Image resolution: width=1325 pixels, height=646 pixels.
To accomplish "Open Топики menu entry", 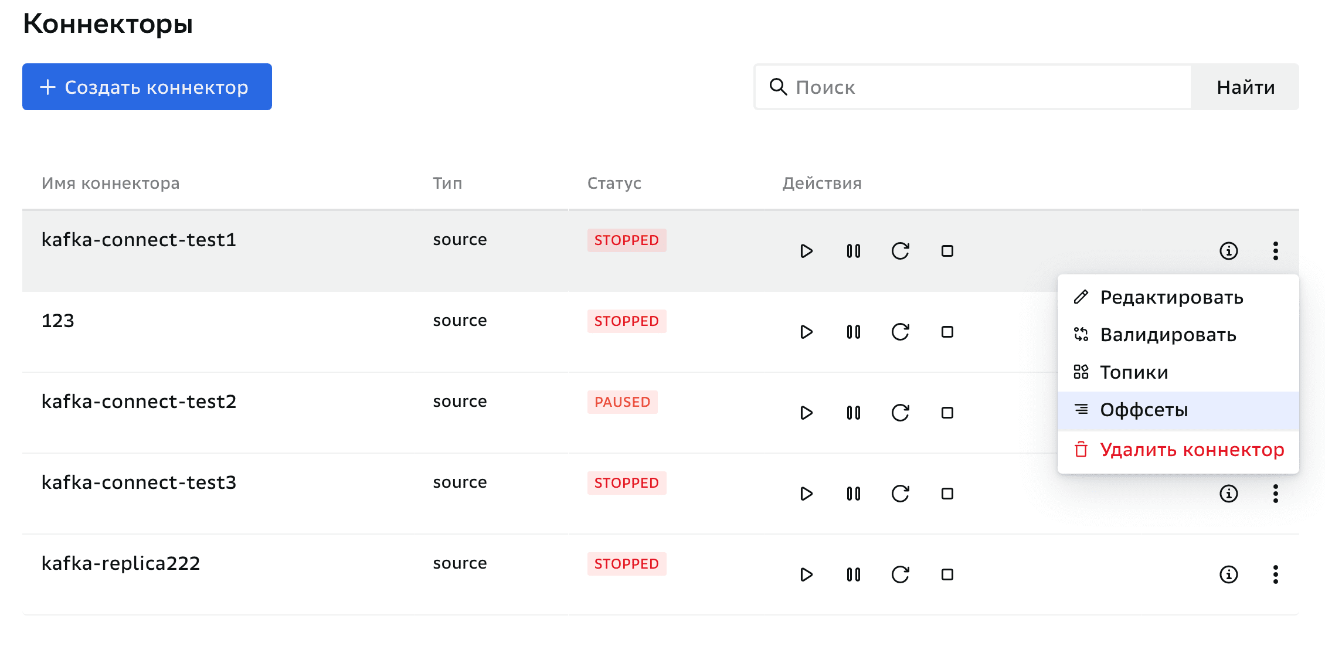I will [1133, 373].
